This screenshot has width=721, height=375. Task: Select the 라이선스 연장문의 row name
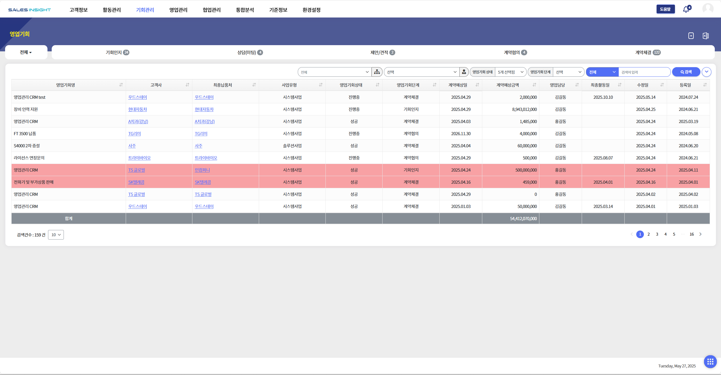[29, 158]
